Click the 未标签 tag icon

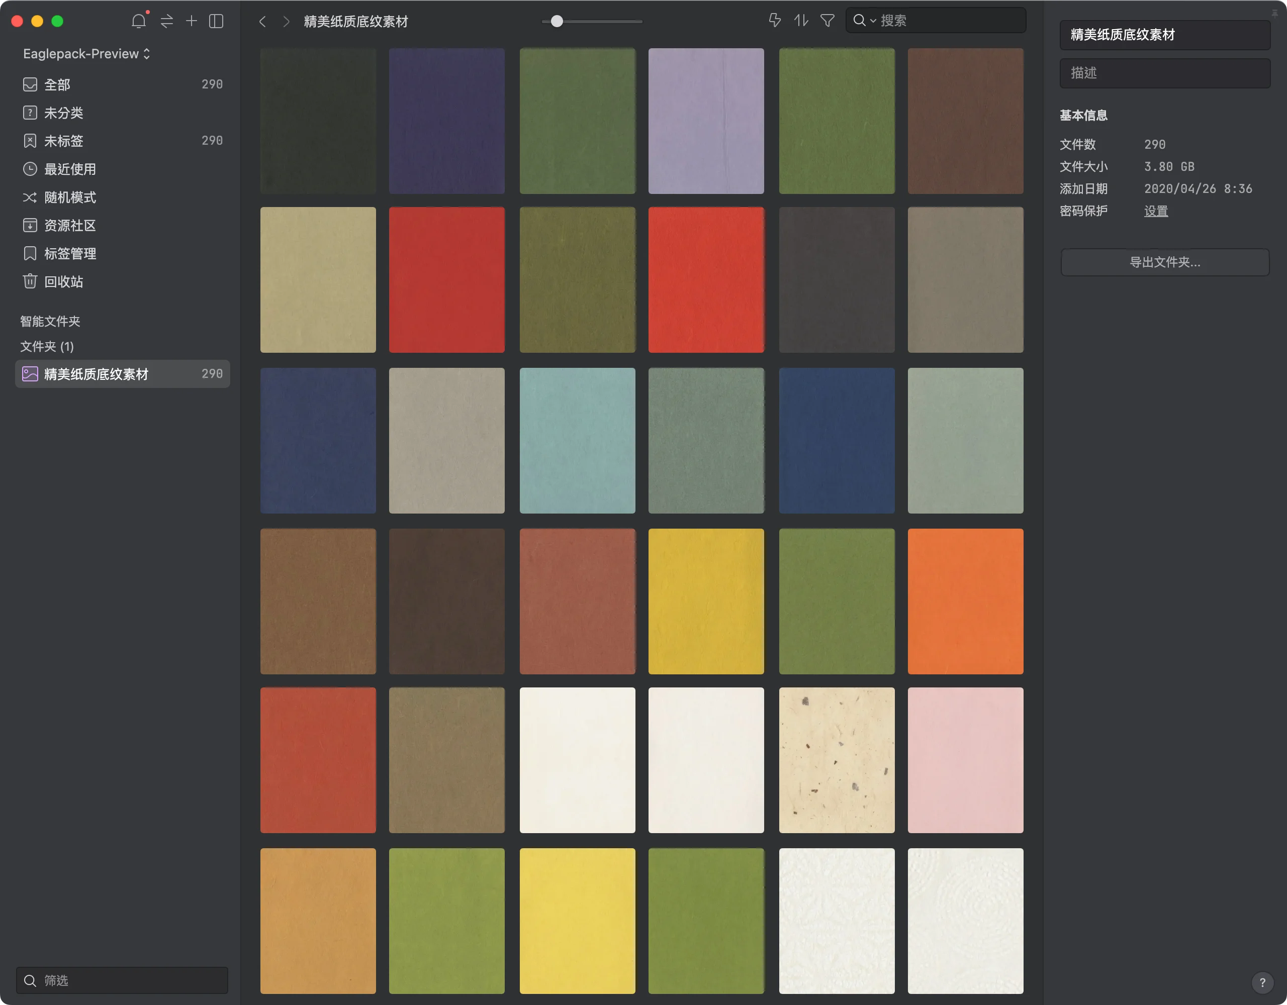coord(30,141)
